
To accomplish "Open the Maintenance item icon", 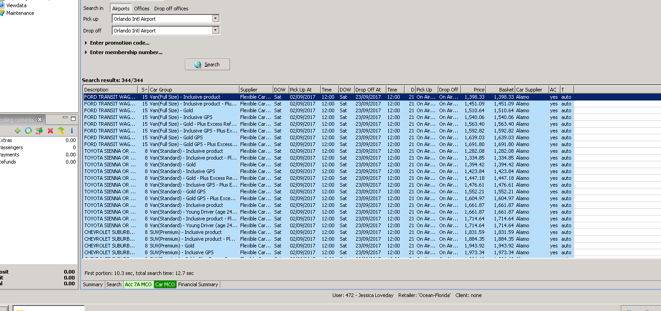I will [2, 13].
